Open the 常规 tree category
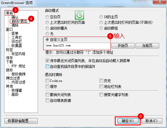The image size is (167, 128). [9, 13]
